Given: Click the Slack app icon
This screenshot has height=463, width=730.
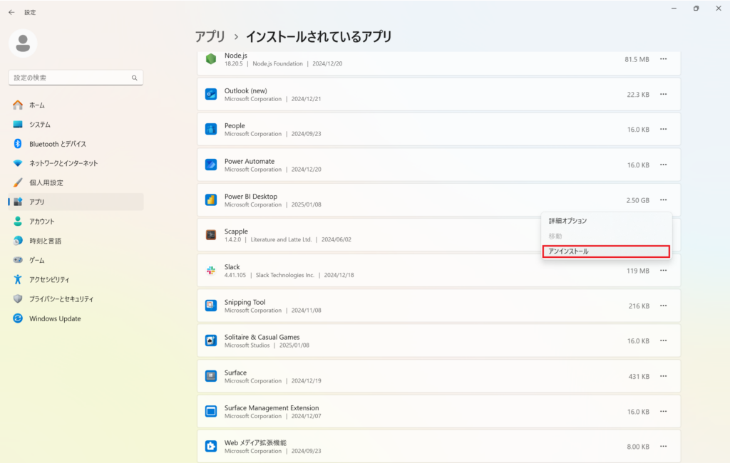Looking at the screenshot, I should click(x=211, y=271).
